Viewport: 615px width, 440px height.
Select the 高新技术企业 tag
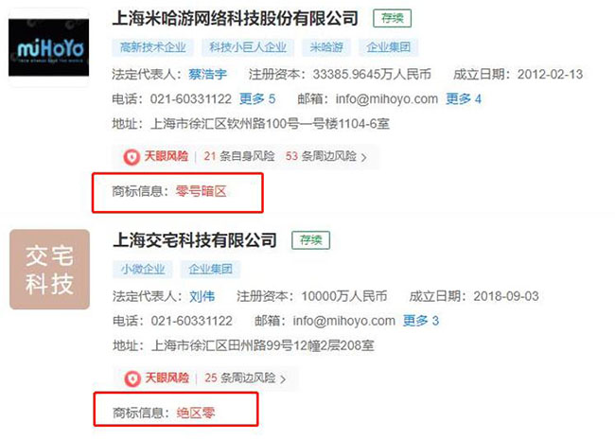pyautogui.click(x=153, y=47)
